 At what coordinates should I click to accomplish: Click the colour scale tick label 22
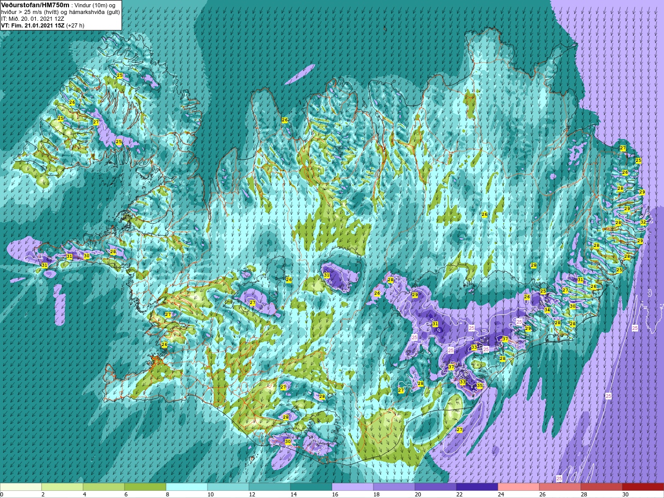tap(460, 494)
